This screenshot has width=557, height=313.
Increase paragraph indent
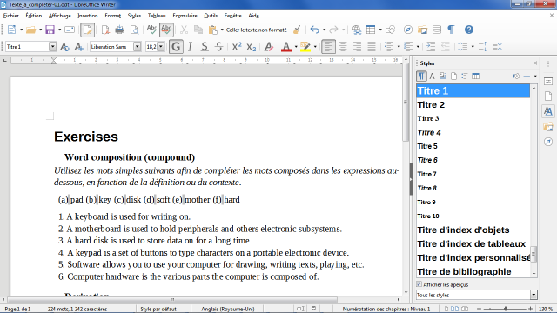pos(431,47)
